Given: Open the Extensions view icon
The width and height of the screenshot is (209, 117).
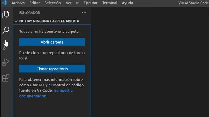Looking at the screenshot, I should click(x=6, y=78).
